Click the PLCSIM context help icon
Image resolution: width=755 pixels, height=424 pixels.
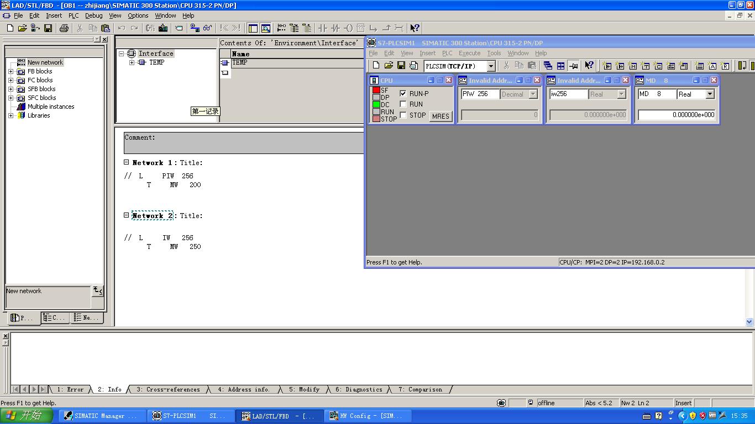tap(589, 66)
